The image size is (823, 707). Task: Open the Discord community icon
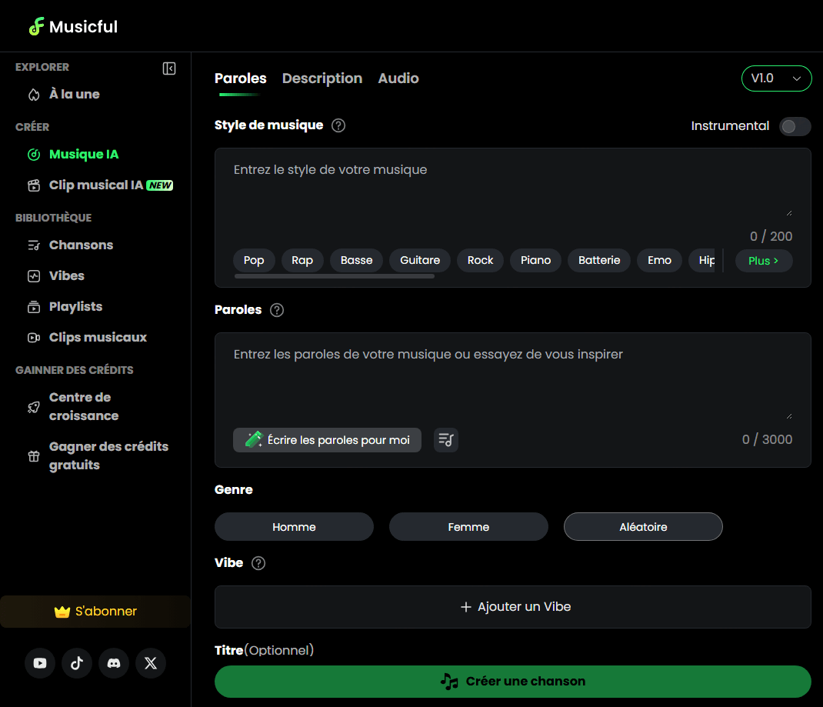tap(113, 663)
